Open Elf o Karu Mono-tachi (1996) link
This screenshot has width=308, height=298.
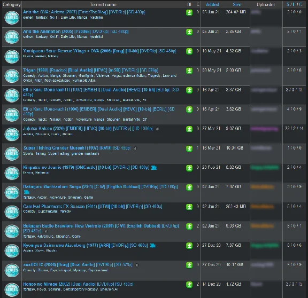pyautogui.click(x=99, y=112)
